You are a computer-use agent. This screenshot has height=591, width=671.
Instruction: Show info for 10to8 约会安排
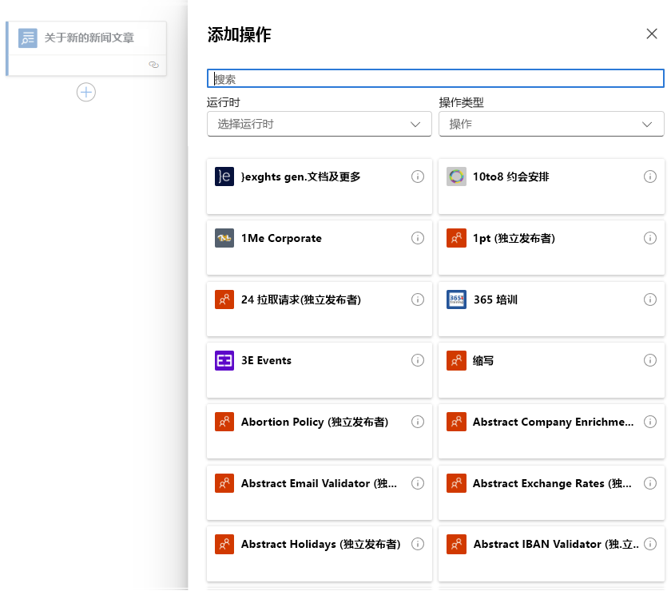[x=650, y=177]
